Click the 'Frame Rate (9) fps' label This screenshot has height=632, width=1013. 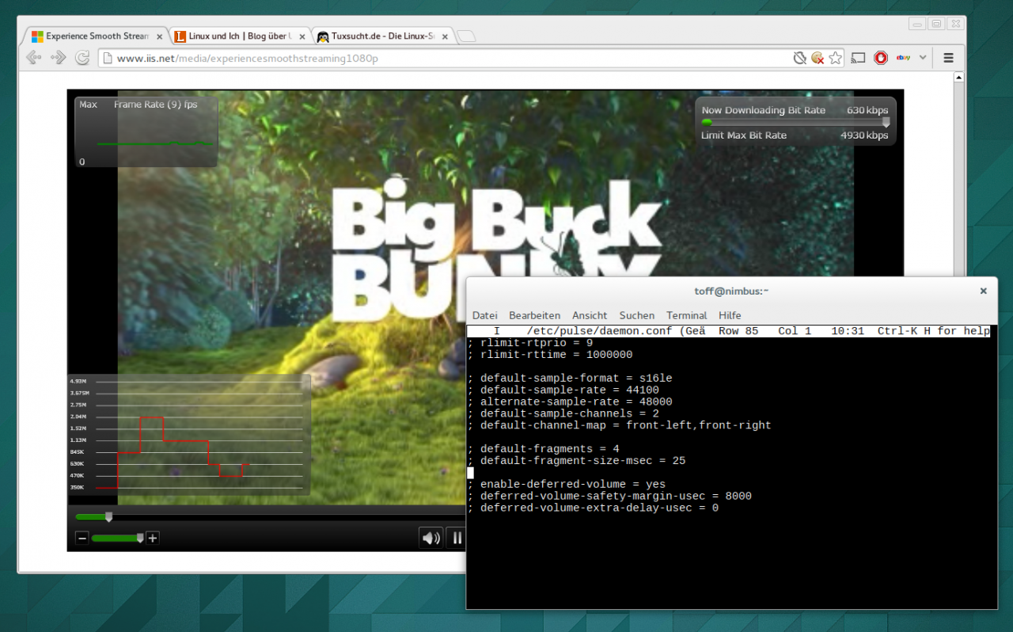tap(155, 104)
